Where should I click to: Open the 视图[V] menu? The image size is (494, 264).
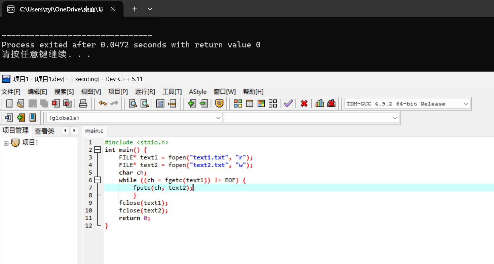[91, 92]
